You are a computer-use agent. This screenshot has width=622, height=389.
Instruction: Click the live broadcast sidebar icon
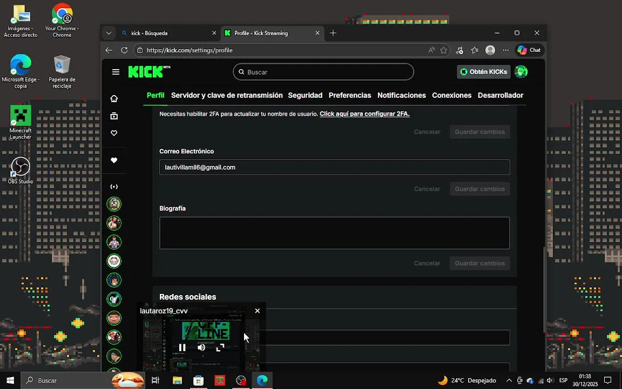click(x=114, y=186)
